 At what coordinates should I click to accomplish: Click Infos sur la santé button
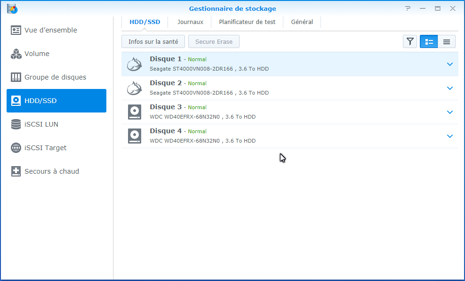click(x=153, y=41)
